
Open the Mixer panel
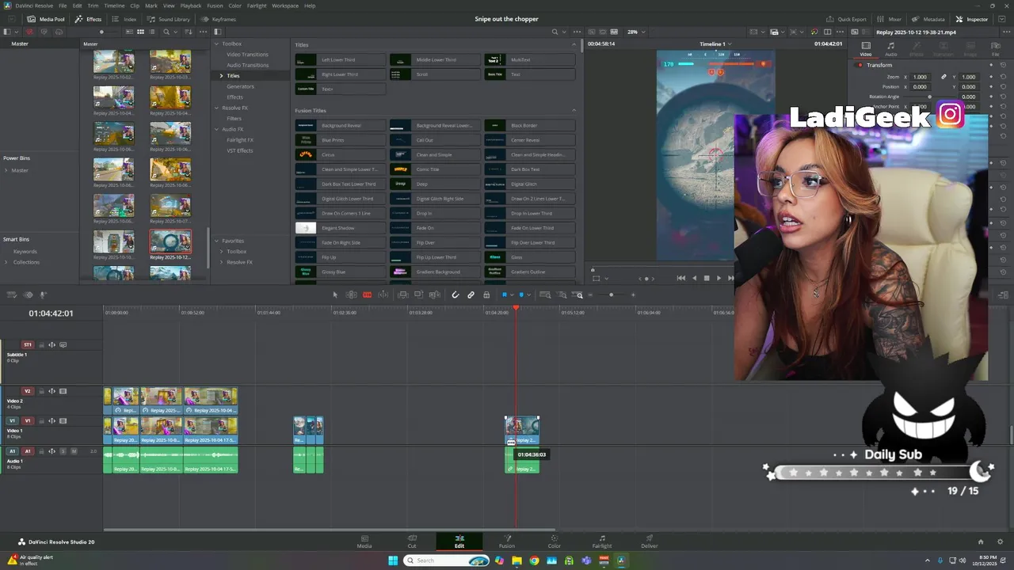coord(890,19)
